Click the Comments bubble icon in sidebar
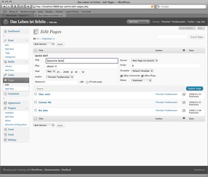The width and height of the screenshot is (208, 177). click(x=6, y=94)
